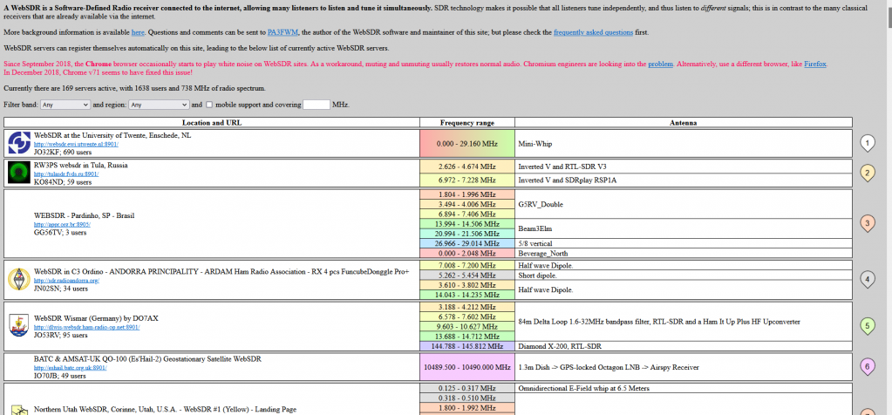Click the background information 'here' link
Image resolution: width=892 pixels, height=415 pixels.
click(138, 31)
